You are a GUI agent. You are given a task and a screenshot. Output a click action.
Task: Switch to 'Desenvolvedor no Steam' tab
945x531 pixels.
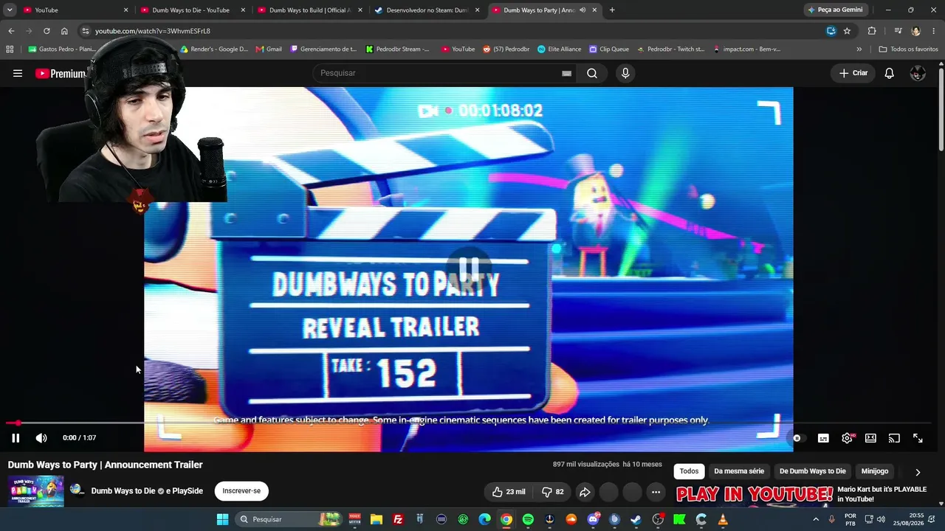coord(427,10)
